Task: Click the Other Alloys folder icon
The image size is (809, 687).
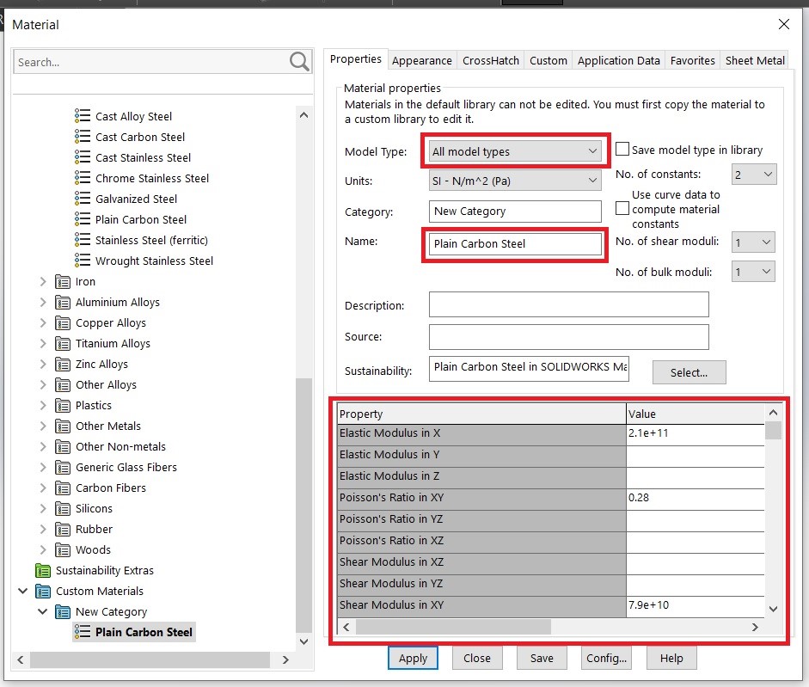Action: coord(63,385)
